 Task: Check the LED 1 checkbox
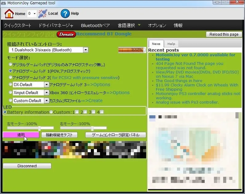[x=77, y=112]
